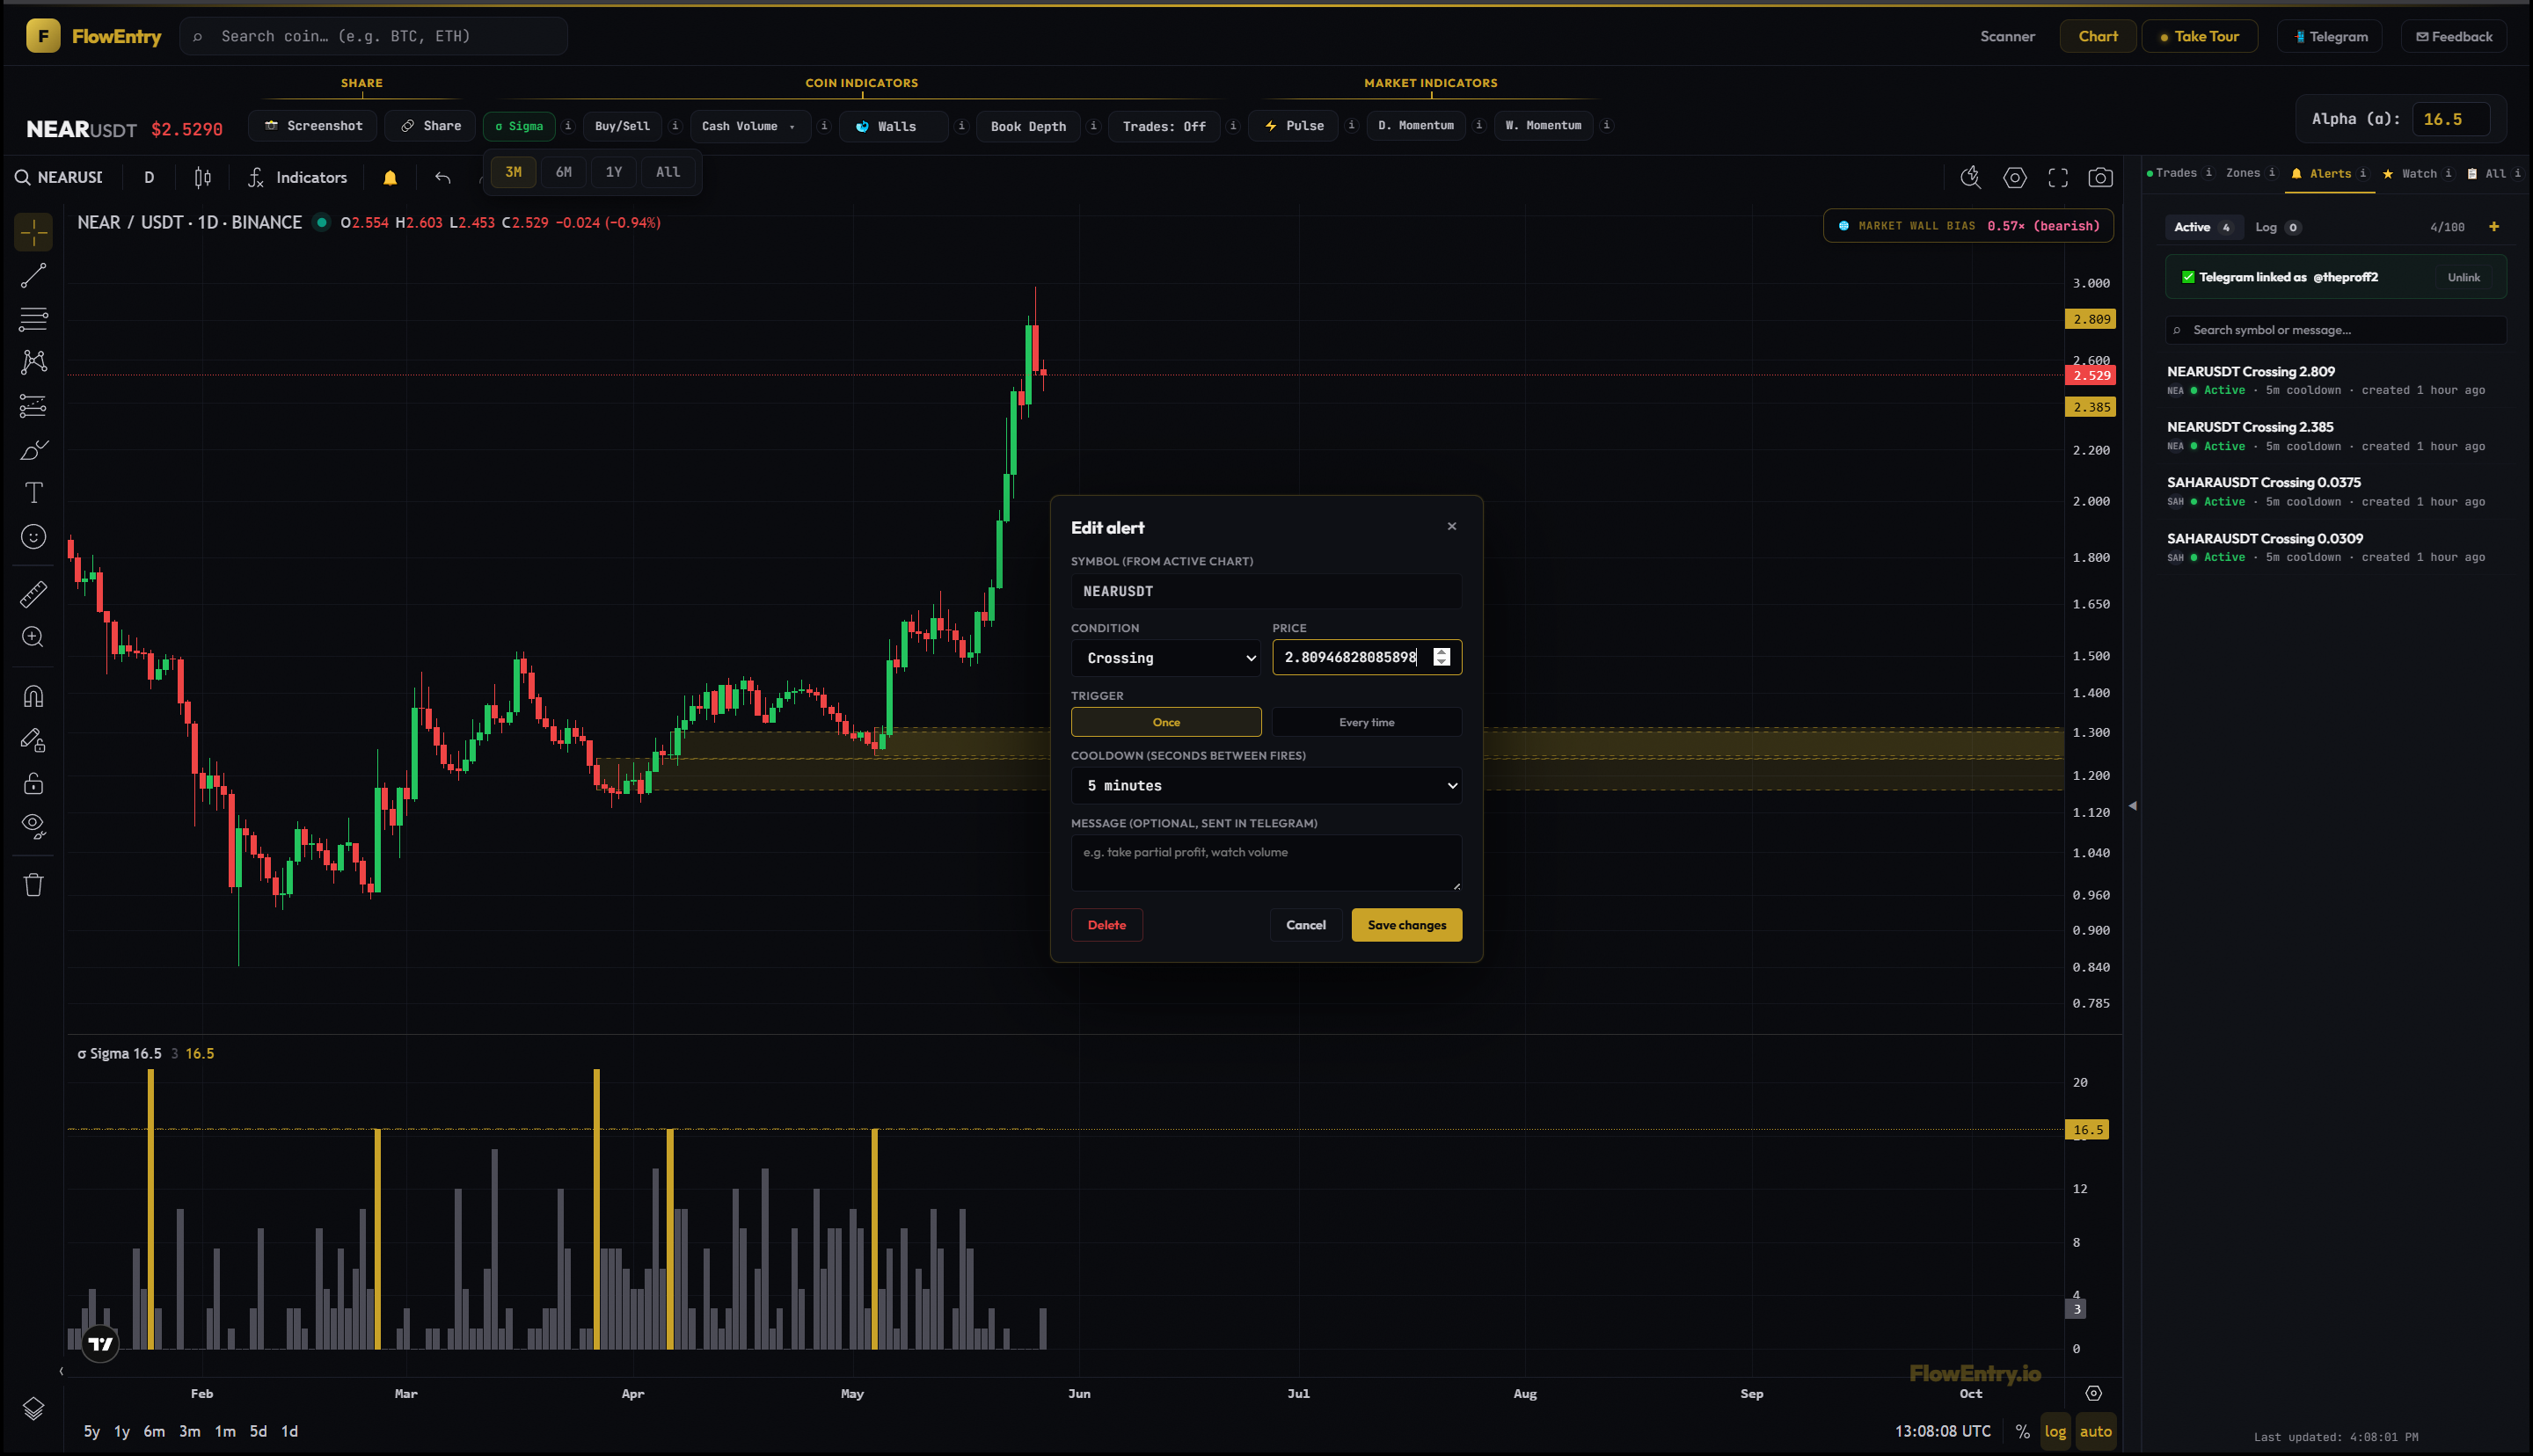Open quick search indicator icon
This screenshot has height=1456, width=2533.
[x=1971, y=178]
